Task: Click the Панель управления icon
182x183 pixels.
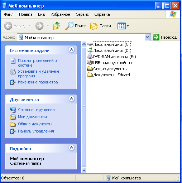Action: [13, 131]
